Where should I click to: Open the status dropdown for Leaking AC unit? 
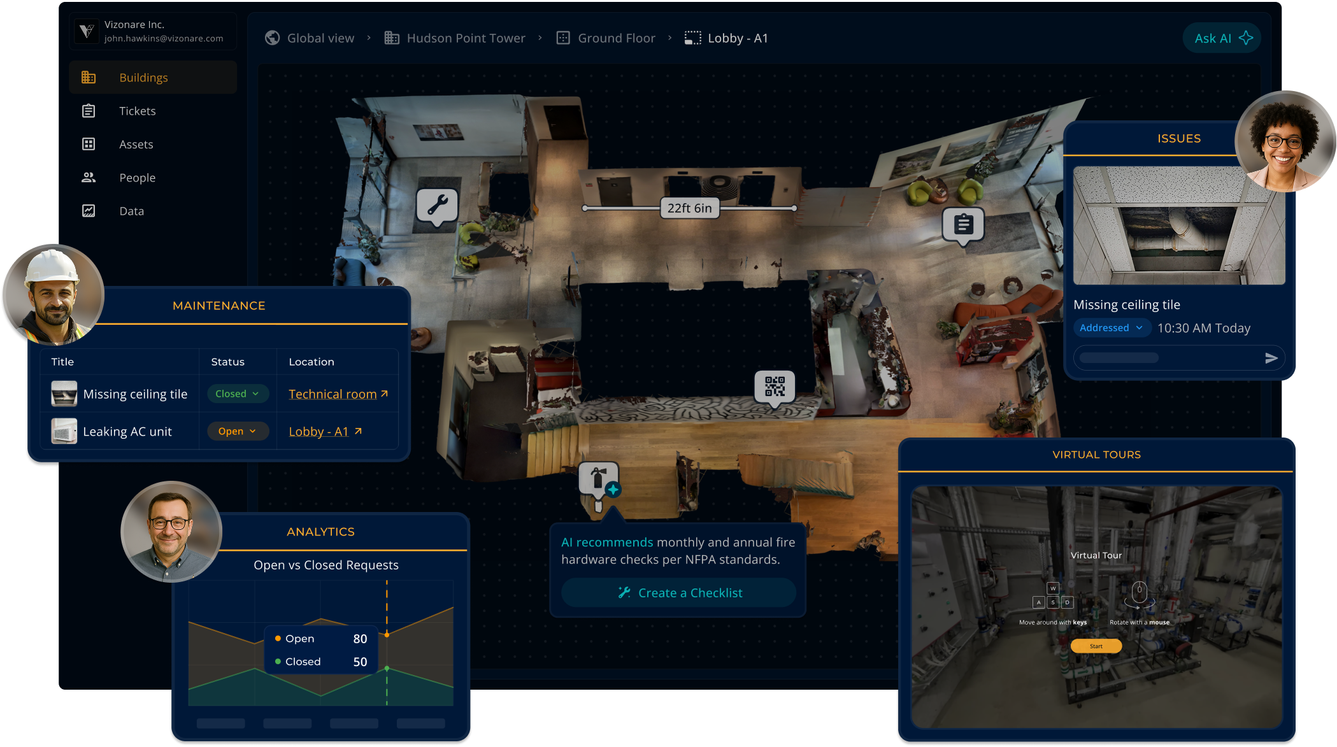coord(236,431)
